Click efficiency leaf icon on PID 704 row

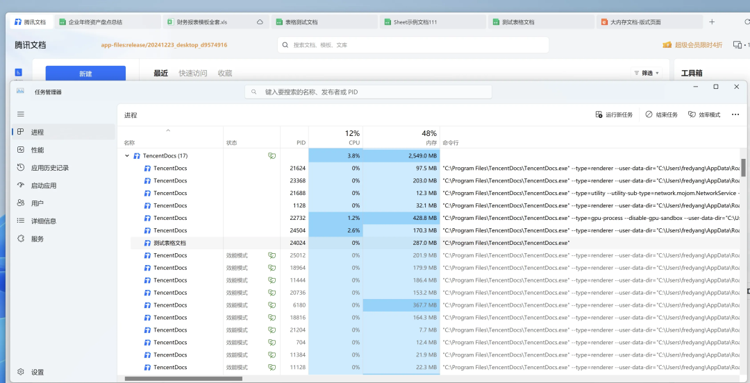(x=272, y=342)
